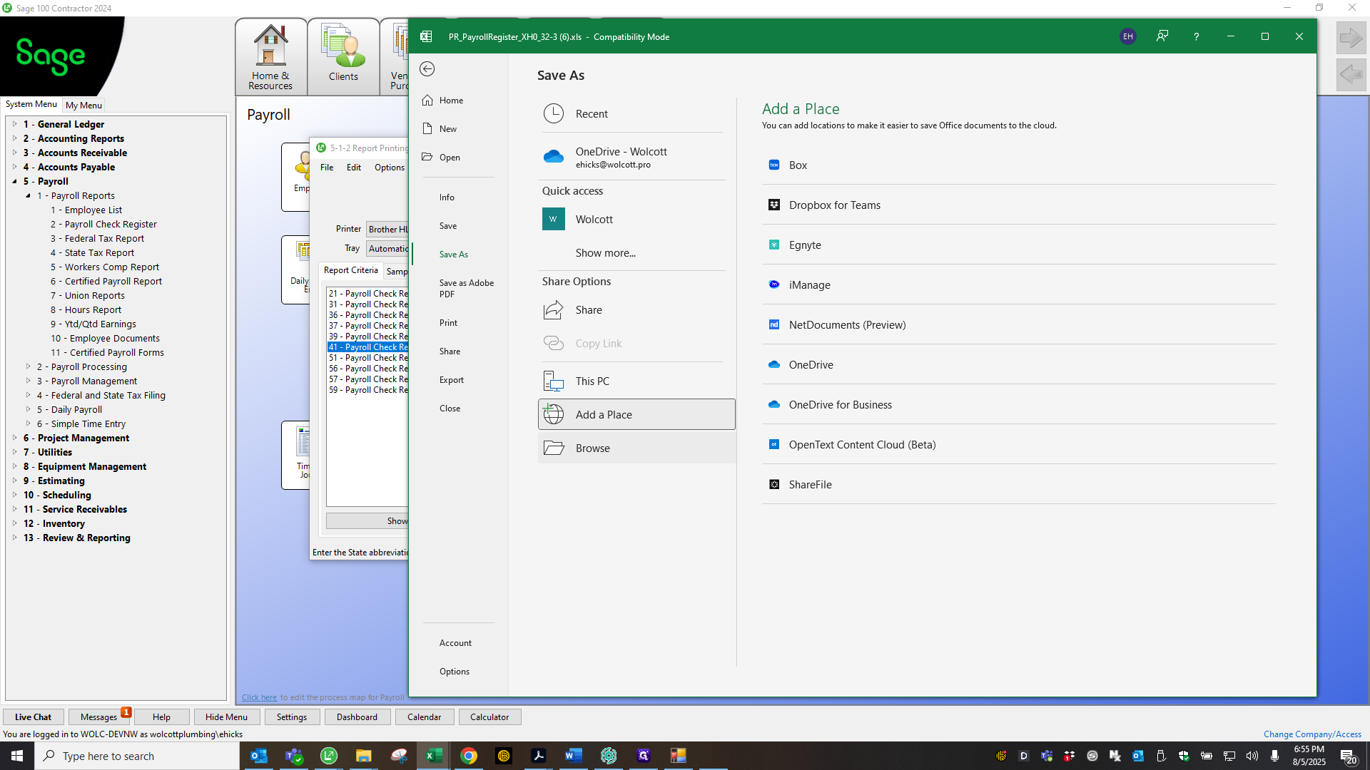Select OneDrive - Wolcott cloud location

[x=632, y=157]
